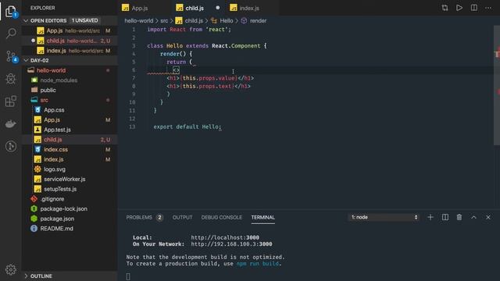Close unsaved child.js tab via dot
Image resolution: width=500 pixels, height=281 pixels.
point(217,8)
